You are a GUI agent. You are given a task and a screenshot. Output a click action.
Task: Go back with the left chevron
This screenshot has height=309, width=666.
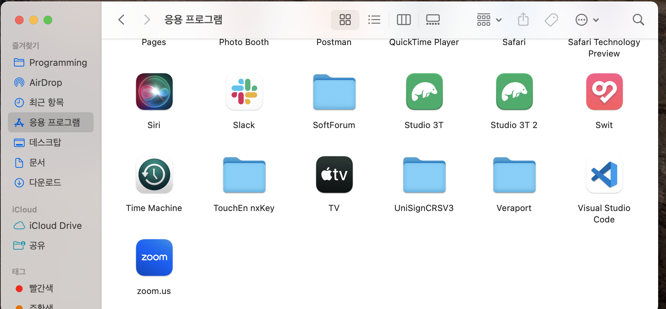click(121, 20)
